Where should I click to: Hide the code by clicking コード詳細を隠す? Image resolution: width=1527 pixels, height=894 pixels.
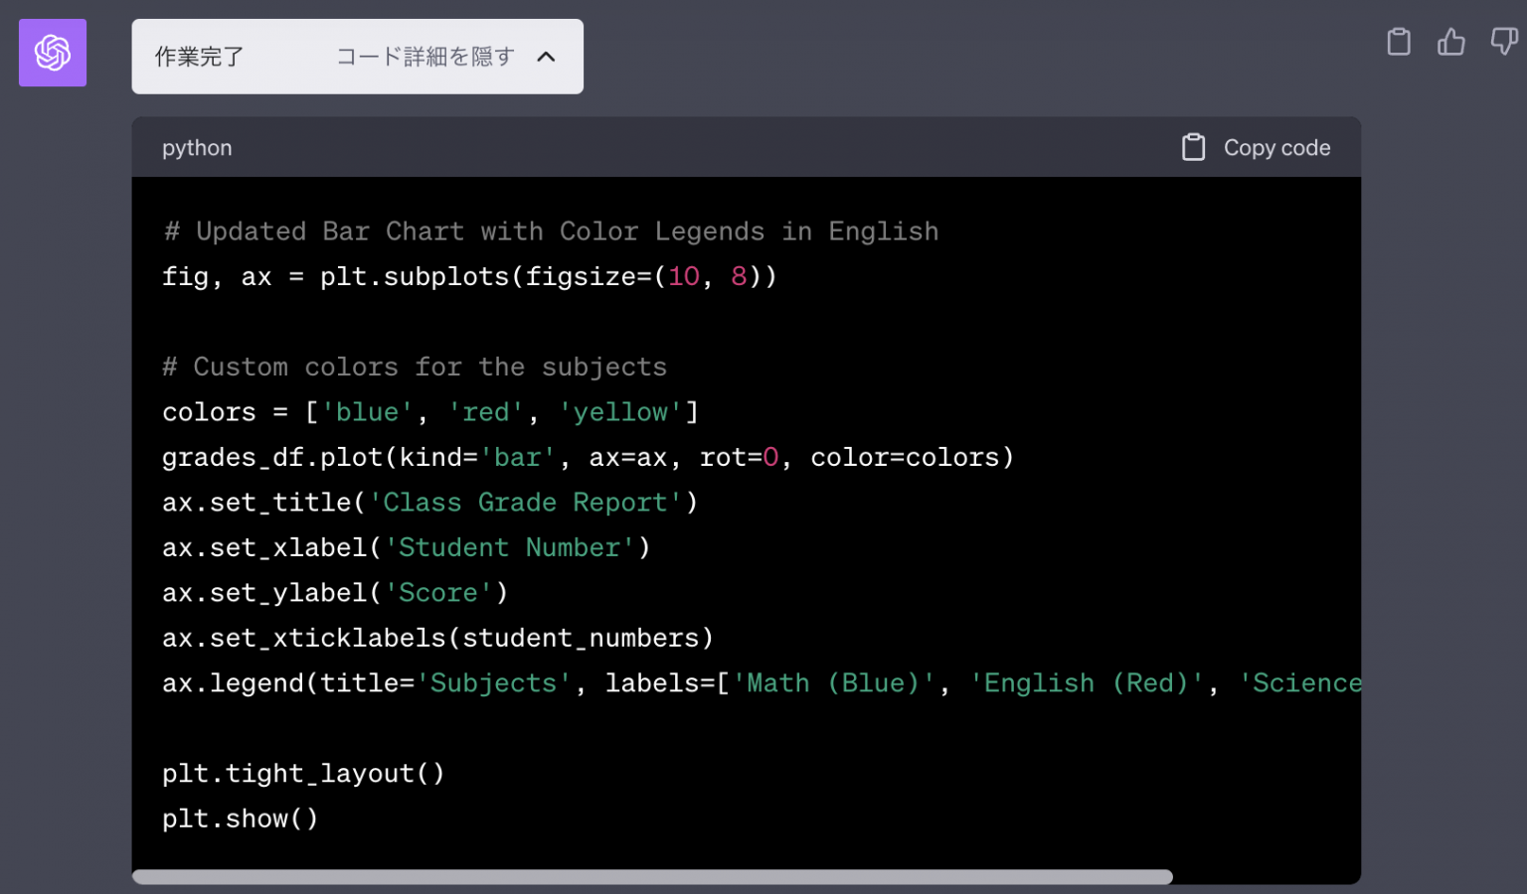tap(424, 57)
